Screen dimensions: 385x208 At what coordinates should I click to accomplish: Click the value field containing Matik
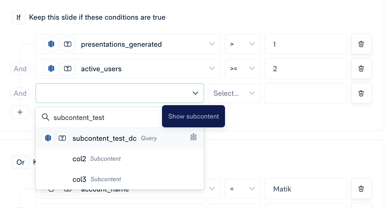305,189
